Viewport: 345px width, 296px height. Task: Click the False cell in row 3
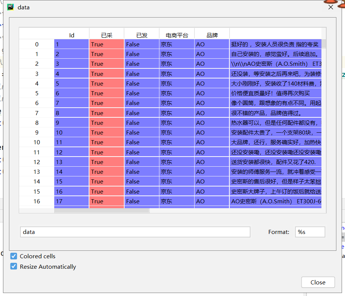point(142,74)
